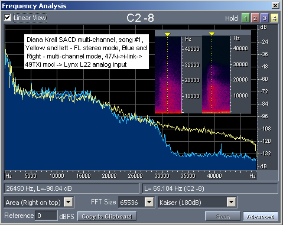
Task: Close the Frequency Analysis window
Action: point(275,5)
